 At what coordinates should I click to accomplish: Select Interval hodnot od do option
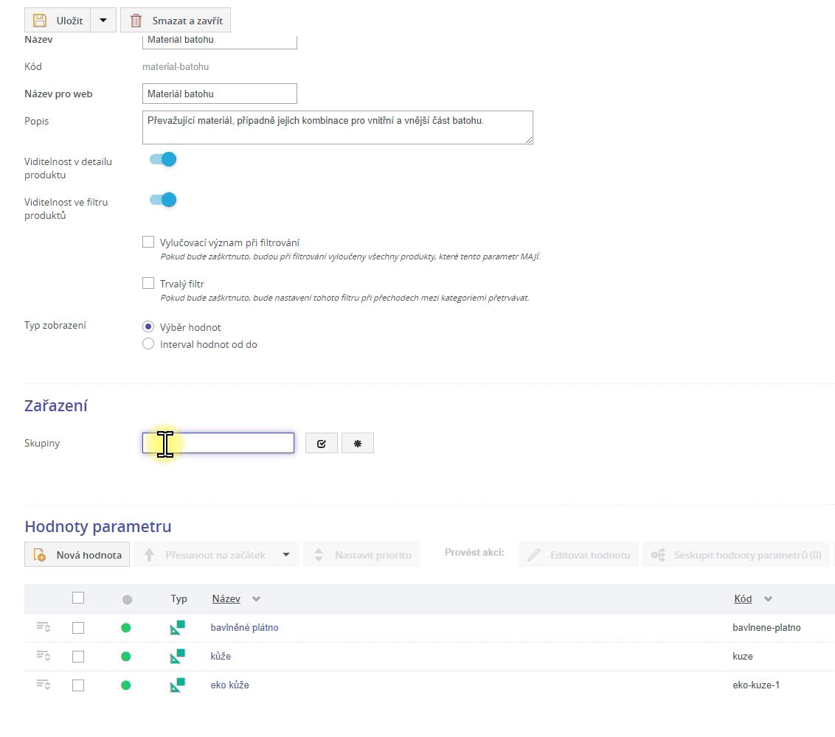[148, 344]
